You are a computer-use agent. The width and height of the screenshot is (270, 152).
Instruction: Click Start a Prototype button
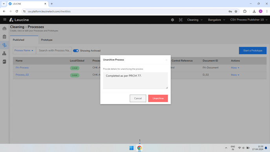click(253, 51)
